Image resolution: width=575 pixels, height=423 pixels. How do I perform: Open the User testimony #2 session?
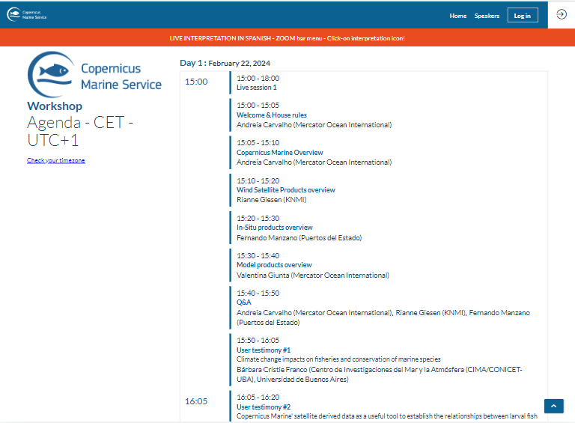pyautogui.click(x=264, y=407)
